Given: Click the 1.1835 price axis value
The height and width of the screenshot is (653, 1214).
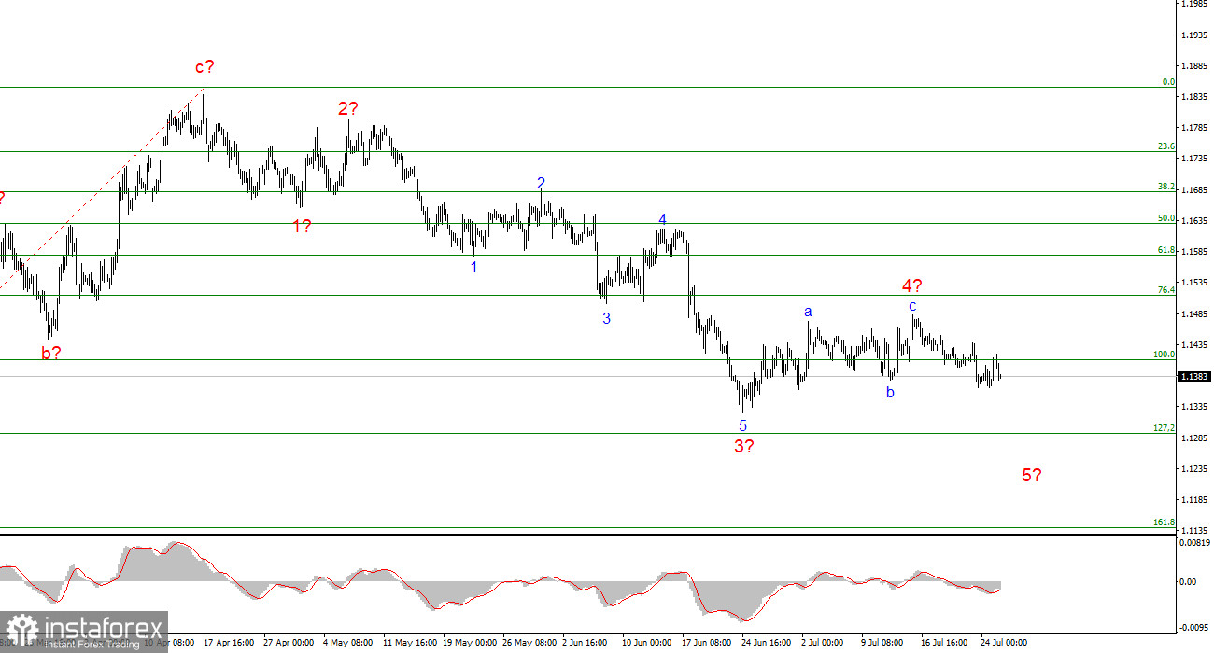Looking at the screenshot, I should click(1194, 97).
